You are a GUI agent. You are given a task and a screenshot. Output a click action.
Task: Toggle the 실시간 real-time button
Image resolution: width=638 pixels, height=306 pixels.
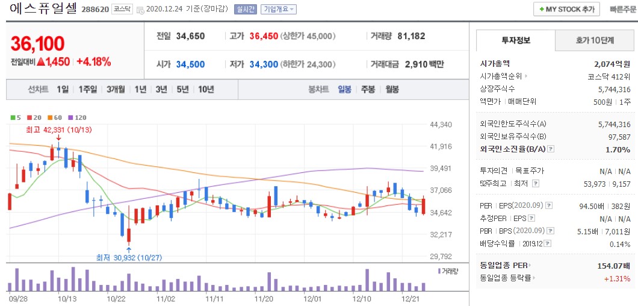(245, 9)
